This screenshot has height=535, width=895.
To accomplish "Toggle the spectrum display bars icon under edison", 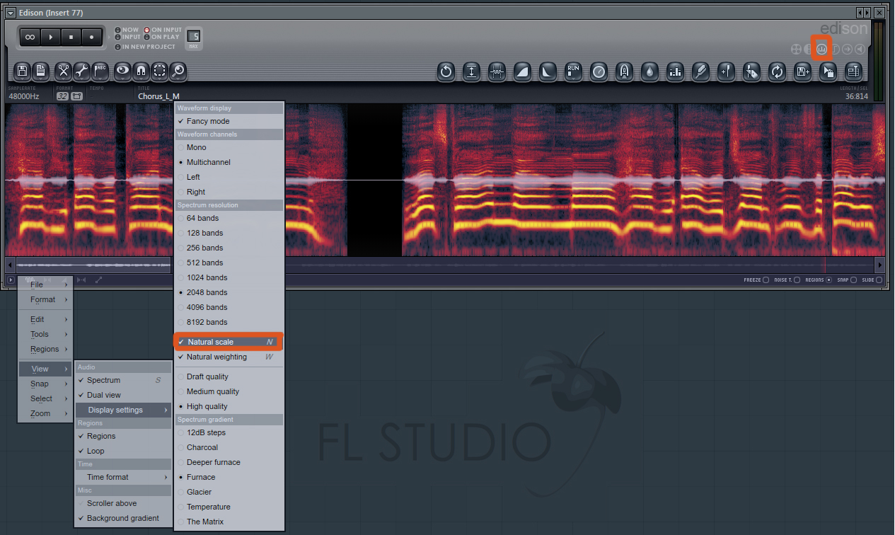I will tap(821, 49).
